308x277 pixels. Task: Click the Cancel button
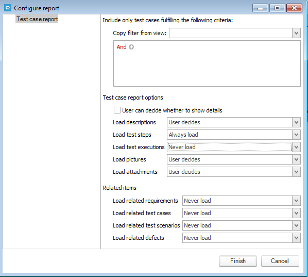pos(280,261)
